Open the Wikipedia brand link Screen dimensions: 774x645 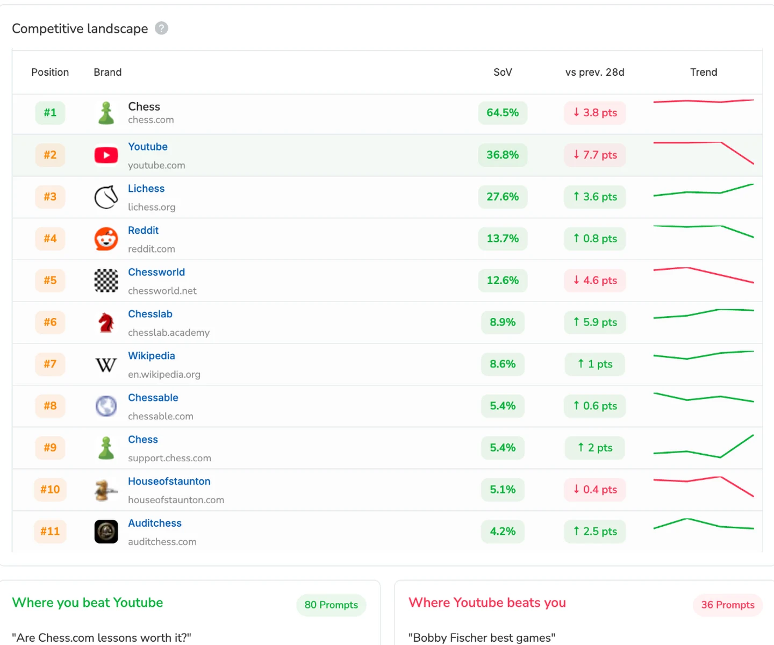point(152,356)
